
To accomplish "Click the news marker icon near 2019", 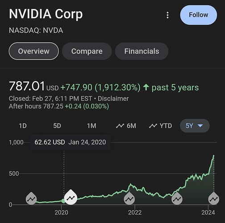I will tap(31, 198).
